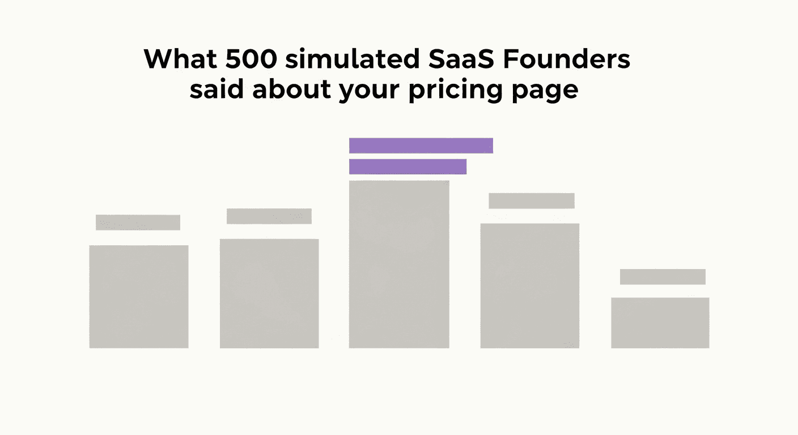This screenshot has width=798, height=435.
Task: Click the leftmost gray bar in the chart
Action: [139, 296]
